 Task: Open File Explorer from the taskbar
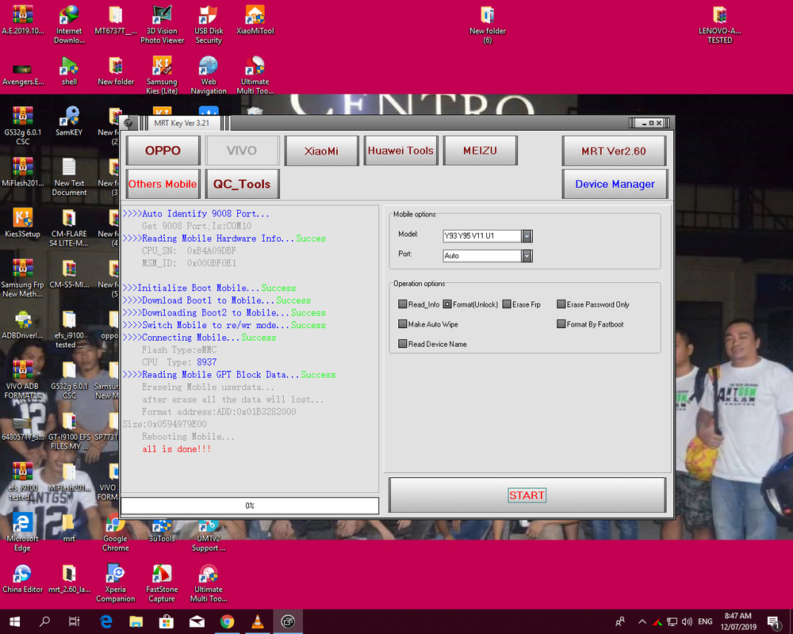(x=136, y=621)
